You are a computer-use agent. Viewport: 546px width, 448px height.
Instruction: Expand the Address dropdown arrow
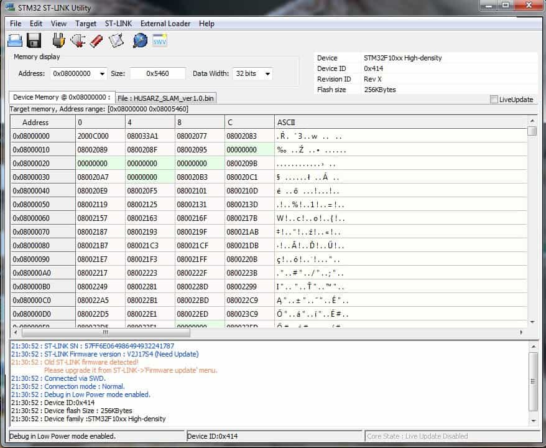point(102,74)
